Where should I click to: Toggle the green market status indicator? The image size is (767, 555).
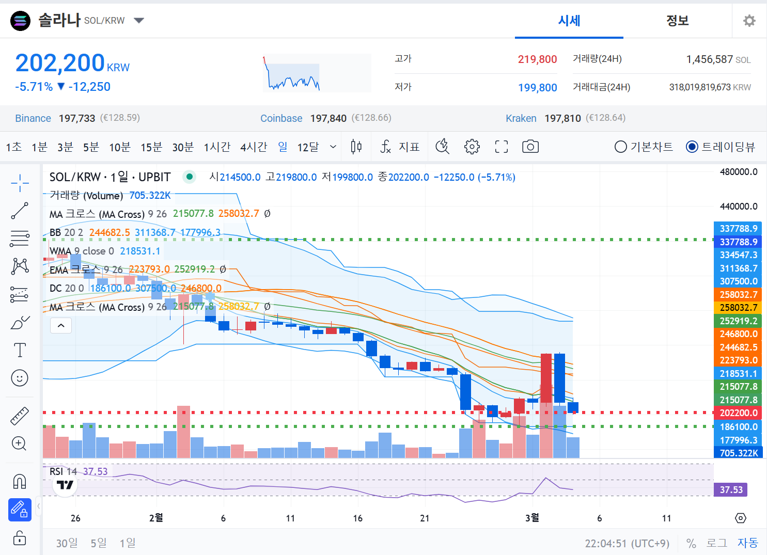[190, 177]
